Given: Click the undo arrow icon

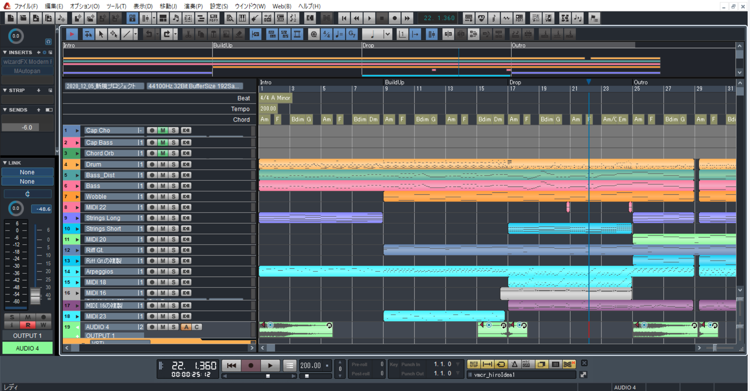Looking at the screenshot, I should [149, 34].
